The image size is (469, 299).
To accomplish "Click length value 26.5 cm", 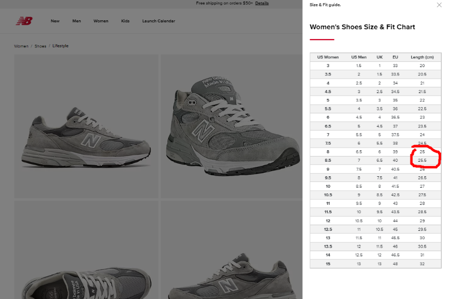I will click(x=422, y=178).
